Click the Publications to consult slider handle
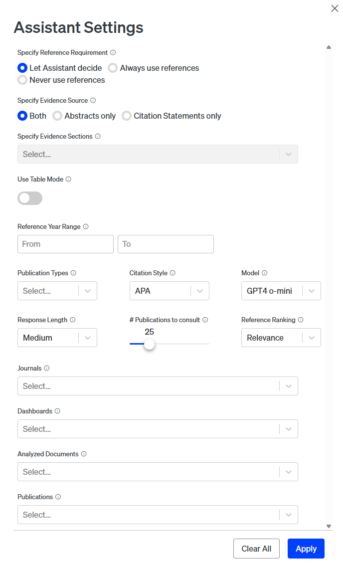 [149, 344]
